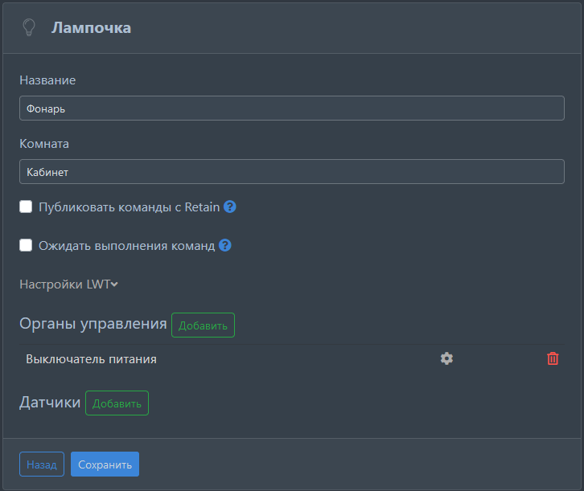
Task: Open help icon beside Ожидать выполнения команд
Action: point(225,245)
